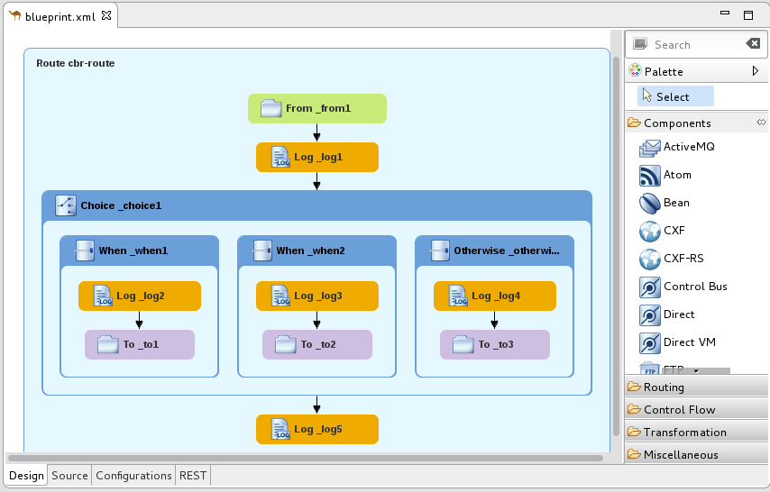Image resolution: width=770 pixels, height=492 pixels.
Task: Collapse the Palette with the arrow
Action: [x=756, y=71]
